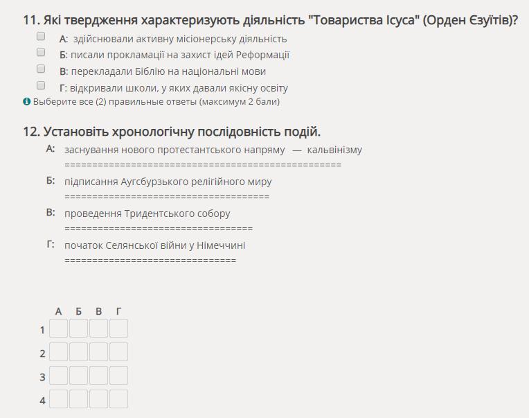Click the info icon beside 'Выберите все'
The height and width of the screenshot is (418, 529).
coord(26,101)
